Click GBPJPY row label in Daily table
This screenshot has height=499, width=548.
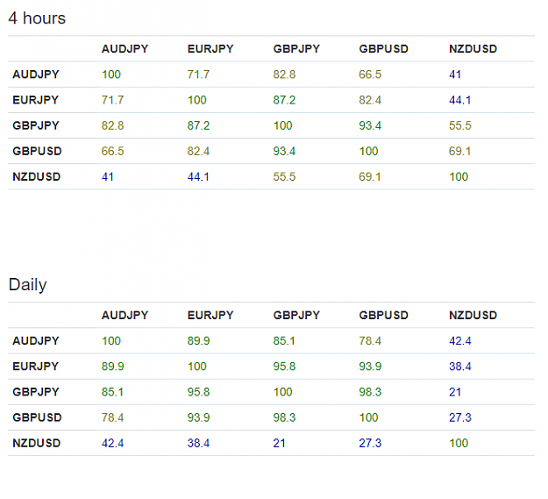[x=36, y=392]
